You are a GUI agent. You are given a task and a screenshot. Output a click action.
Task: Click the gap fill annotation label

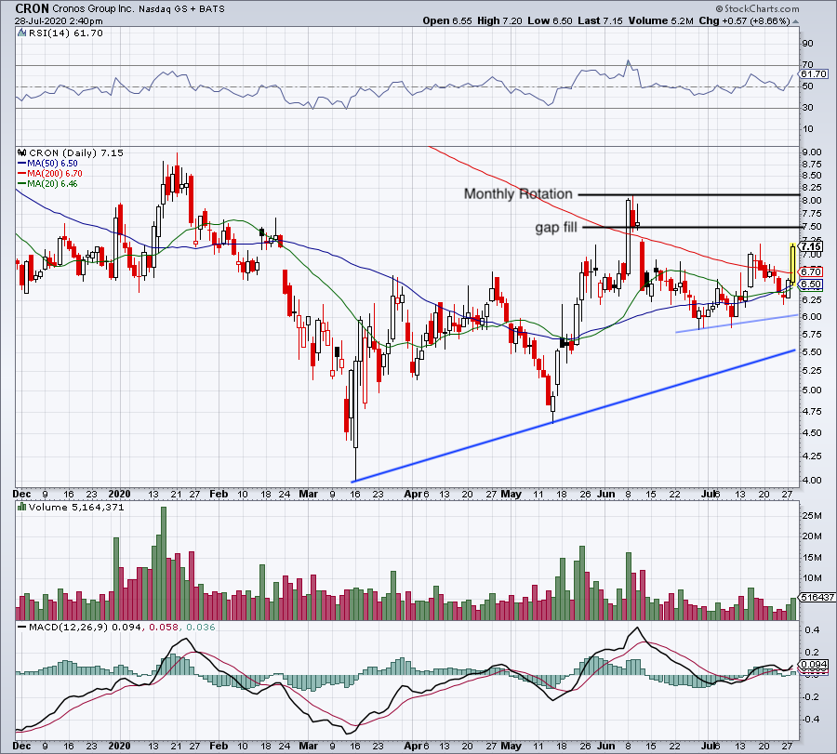(556, 228)
